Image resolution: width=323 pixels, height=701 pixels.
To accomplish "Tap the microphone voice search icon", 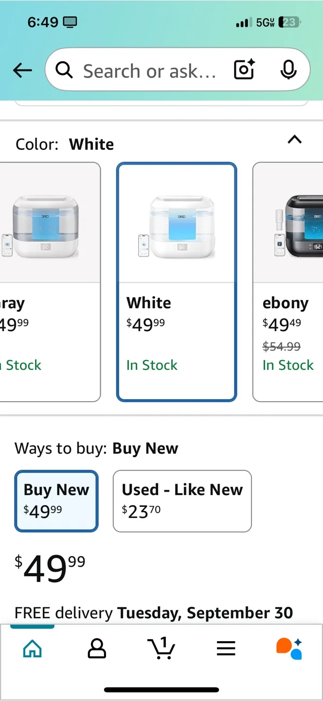I will click(288, 71).
